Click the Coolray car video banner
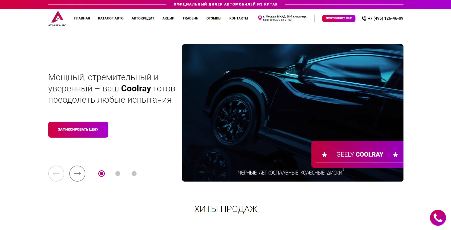451x230 pixels. click(293, 113)
